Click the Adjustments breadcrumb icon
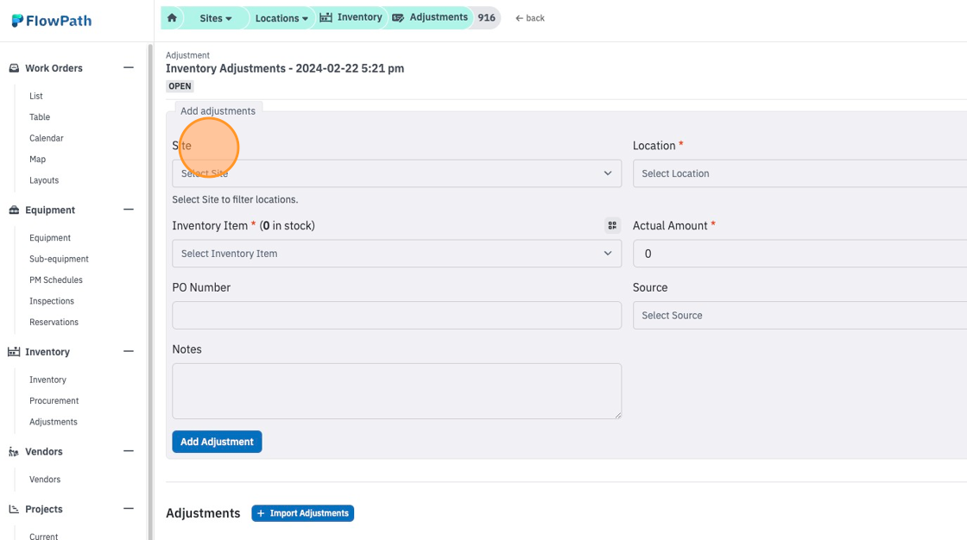The height and width of the screenshot is (540, 967). coord(398,17)
